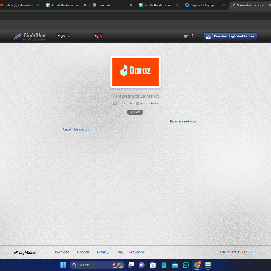Launch Microsoft Store from taskbar
Screen dimensions: 271x271
coord(153,265)
